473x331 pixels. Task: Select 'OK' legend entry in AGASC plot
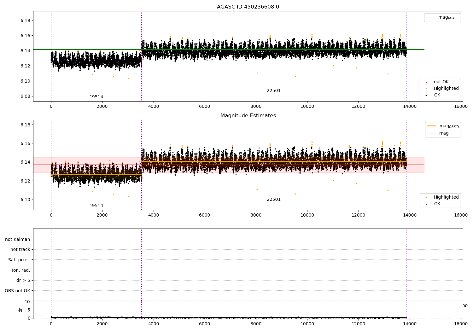point(433,95)
